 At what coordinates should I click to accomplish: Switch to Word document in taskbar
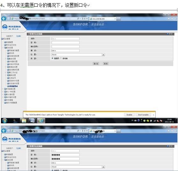[32, 120]
